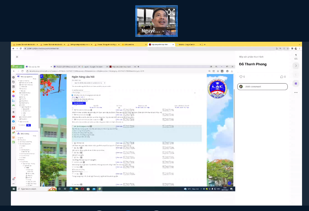Expand the shared video to fullscreen
Viewport: 309px width, 211px height.
pos(171,12)
